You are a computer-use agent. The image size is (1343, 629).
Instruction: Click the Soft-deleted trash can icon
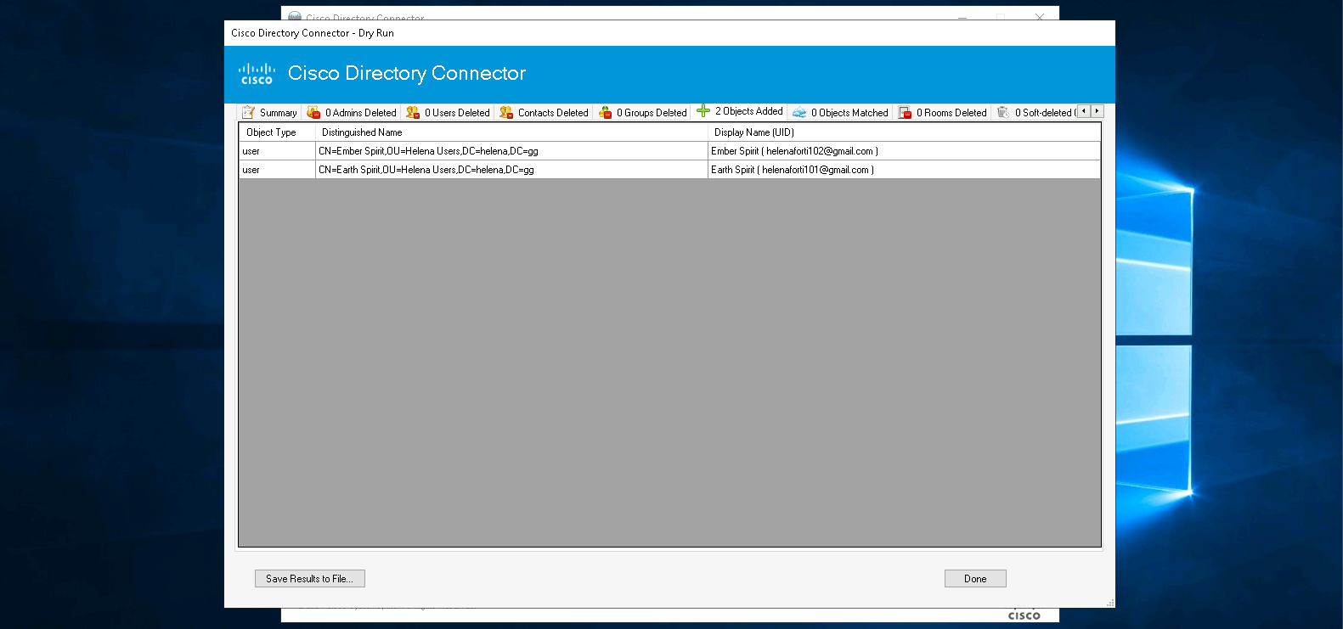pyautogui.click(x=1003, y=112)
